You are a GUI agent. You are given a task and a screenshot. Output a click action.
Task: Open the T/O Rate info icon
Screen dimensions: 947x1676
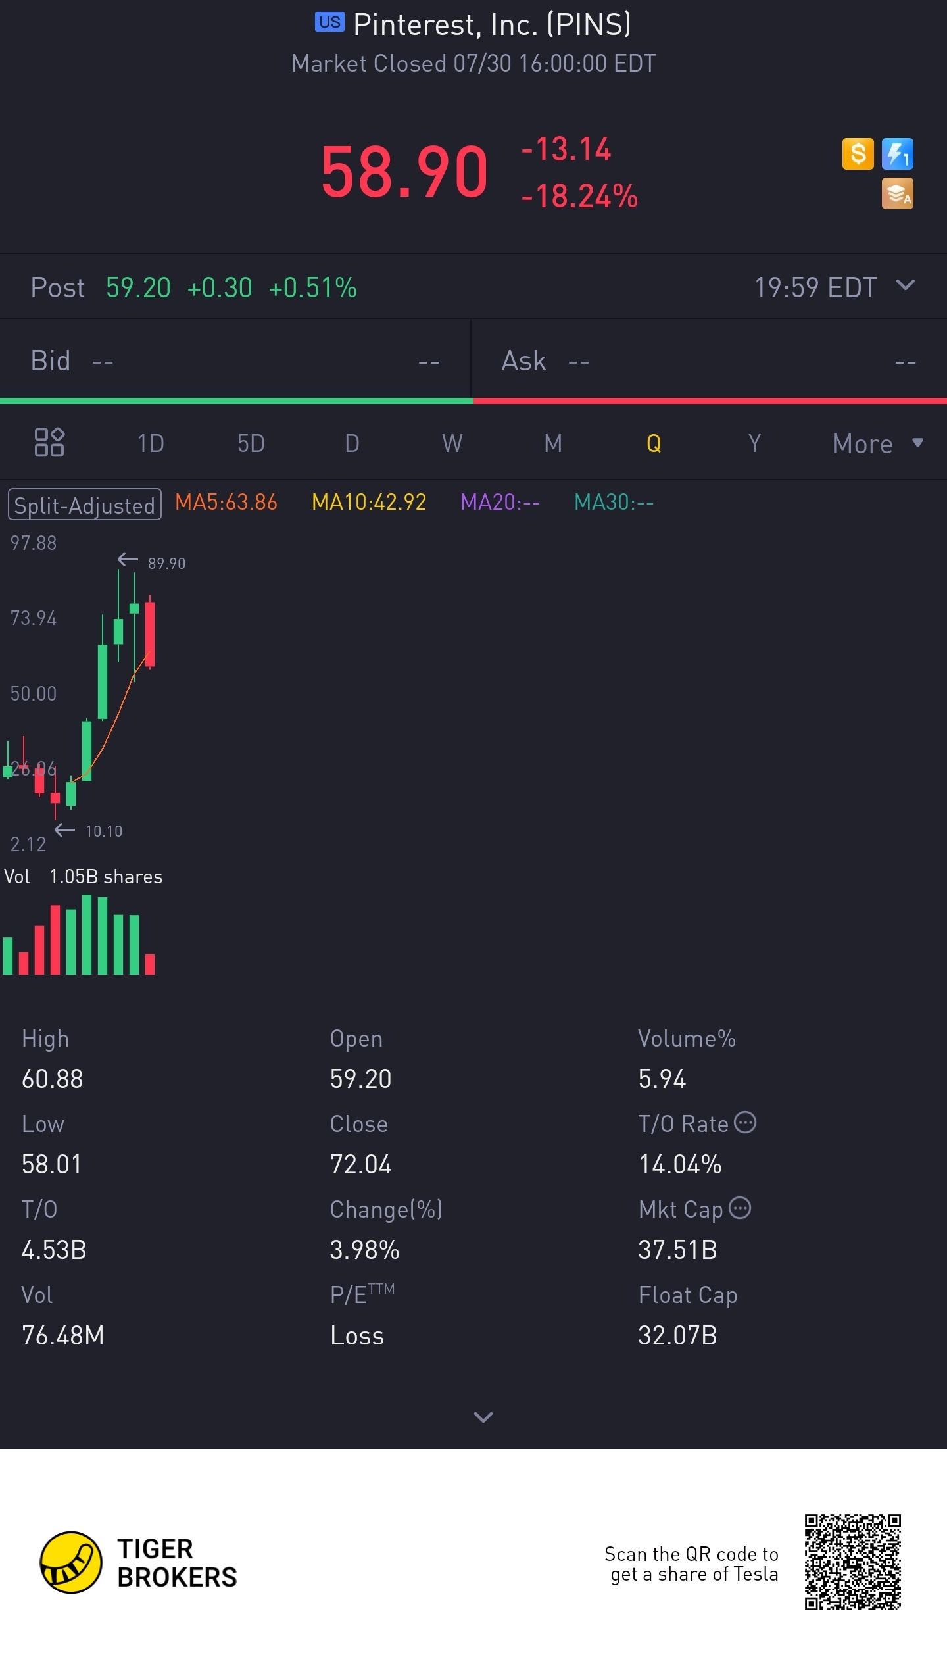click(745, 1122)
